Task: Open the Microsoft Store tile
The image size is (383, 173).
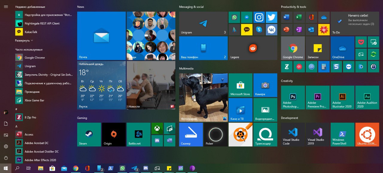Action: [240, 85]
